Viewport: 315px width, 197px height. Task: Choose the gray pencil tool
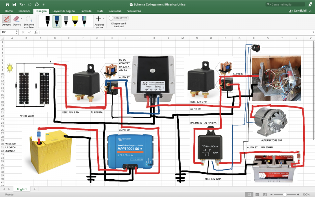[x=66, y=21]
